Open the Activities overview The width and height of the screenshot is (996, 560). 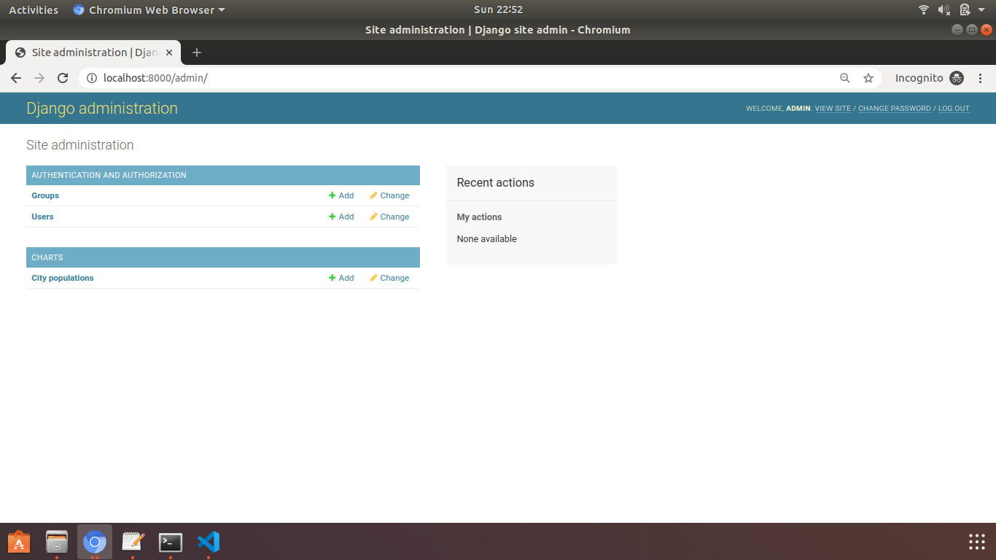(34, 10)
